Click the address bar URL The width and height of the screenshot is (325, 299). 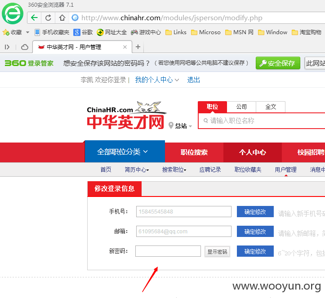pyautogui.click(x=172, y=18)
